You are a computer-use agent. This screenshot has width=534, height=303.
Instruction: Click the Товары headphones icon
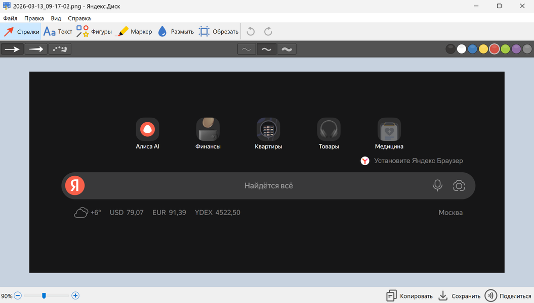click(x=328, y=129)
